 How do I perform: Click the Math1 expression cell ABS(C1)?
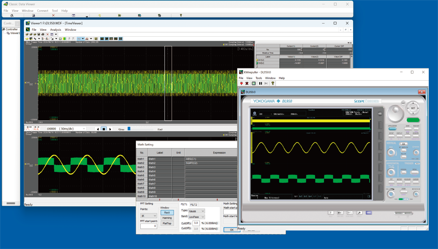(211, 159)
